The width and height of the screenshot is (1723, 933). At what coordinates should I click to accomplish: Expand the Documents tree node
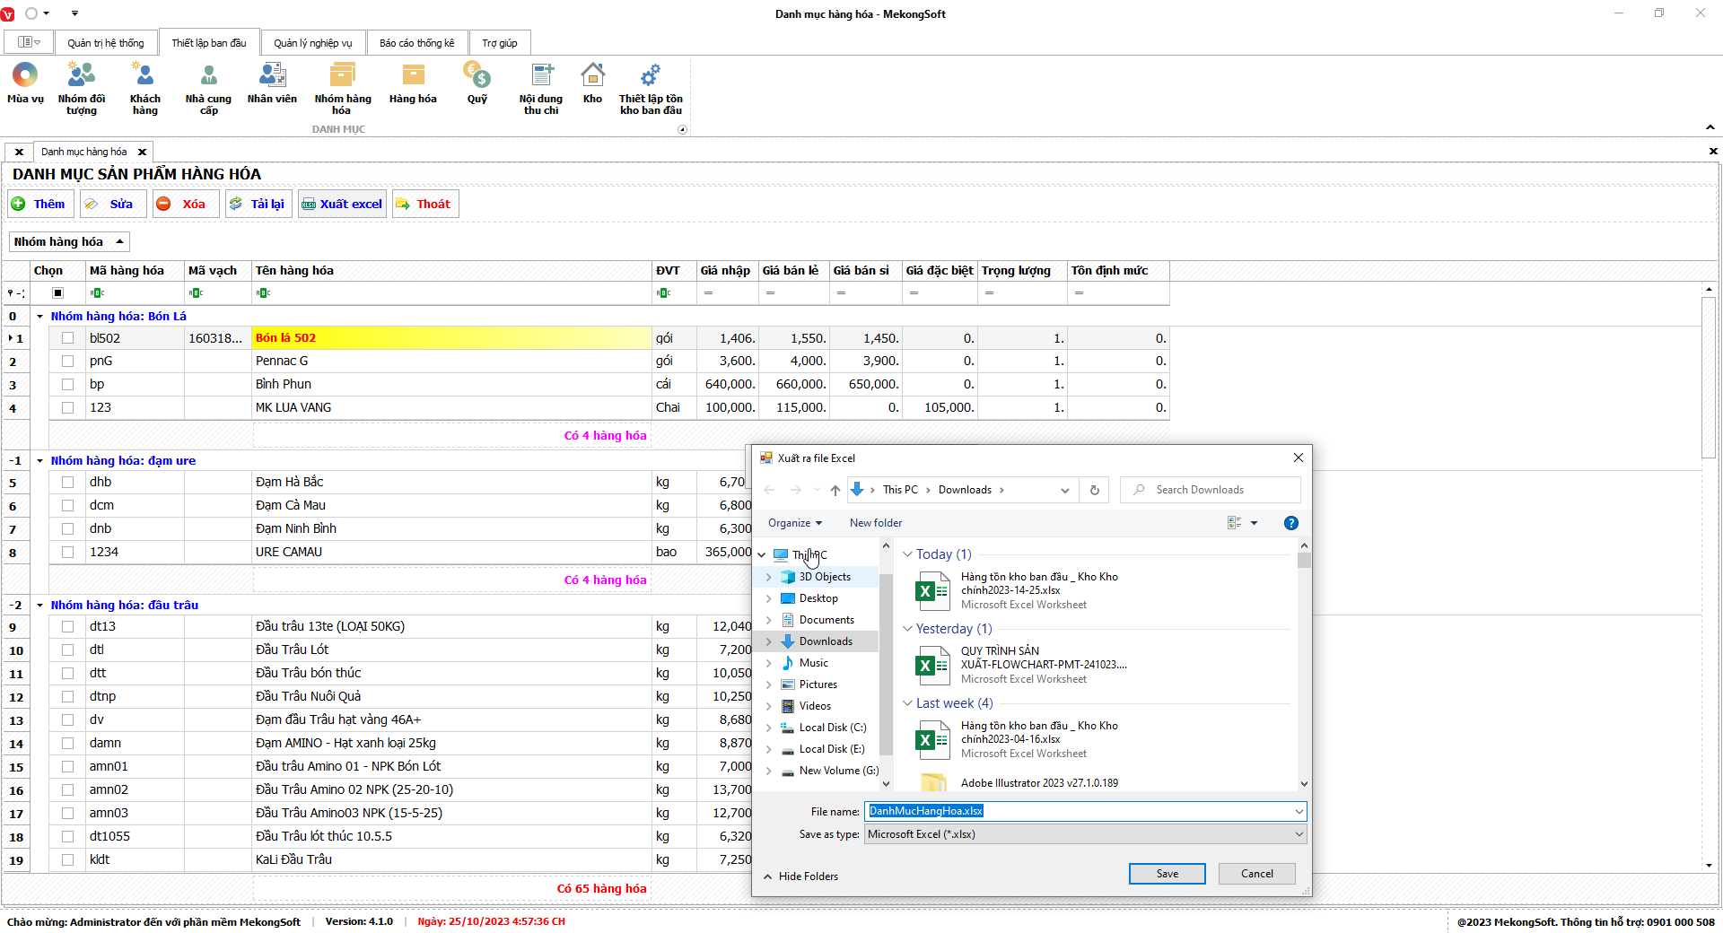769,620
